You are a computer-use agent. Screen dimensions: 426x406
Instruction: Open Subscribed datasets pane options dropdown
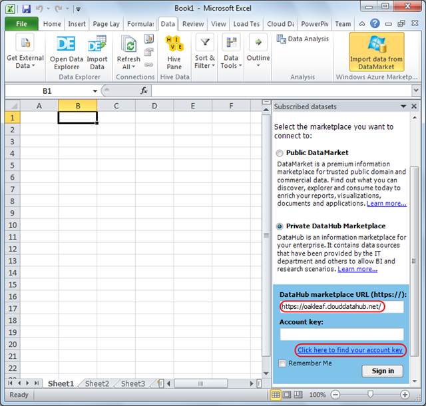coord(403,106)
